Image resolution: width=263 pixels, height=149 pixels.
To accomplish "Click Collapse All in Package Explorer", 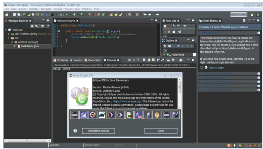I will tap(32, 26).
